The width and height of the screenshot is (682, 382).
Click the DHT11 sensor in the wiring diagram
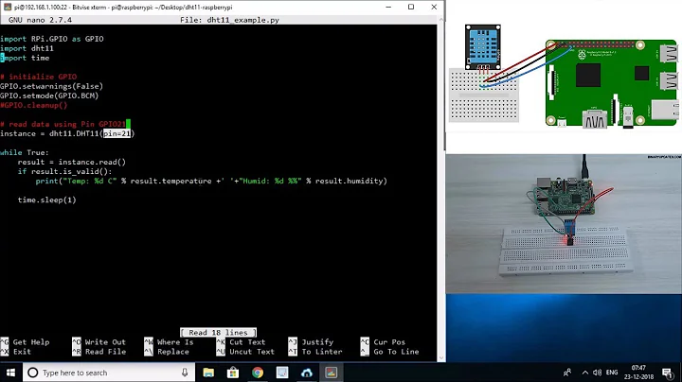pos(483,47)
